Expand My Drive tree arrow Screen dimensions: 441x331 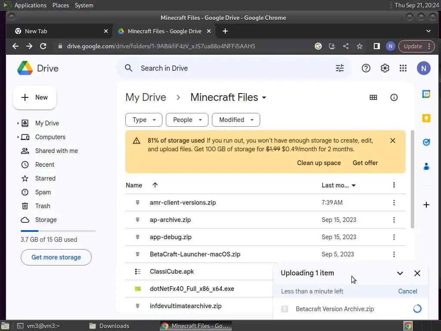click(x=18, y=123)
